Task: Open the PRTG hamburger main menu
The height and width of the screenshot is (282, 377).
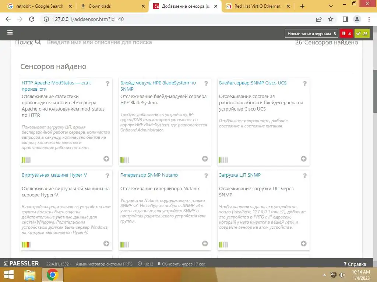Action: (x=10, y=33)
